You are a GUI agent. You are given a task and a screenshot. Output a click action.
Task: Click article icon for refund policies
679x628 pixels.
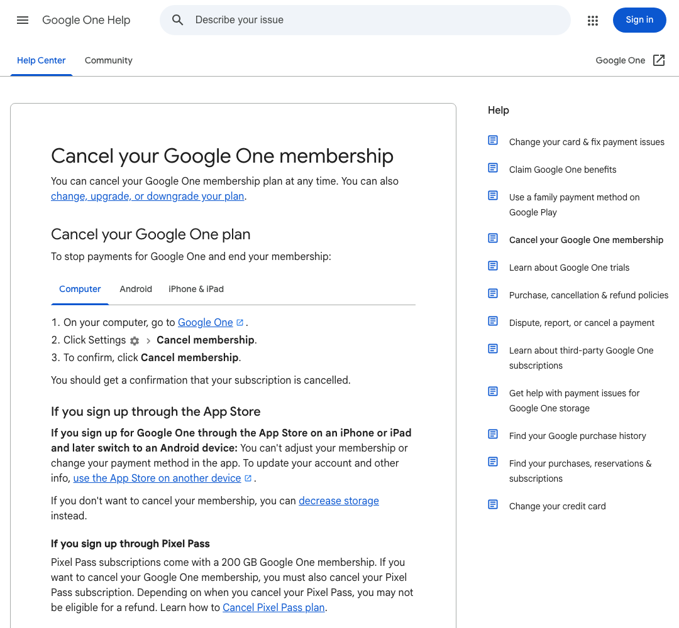(493, 294)
